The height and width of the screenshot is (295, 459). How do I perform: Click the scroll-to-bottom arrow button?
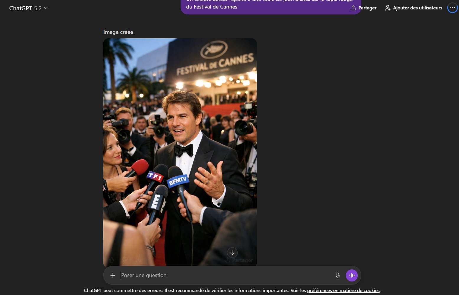click(x=232, y=253)
